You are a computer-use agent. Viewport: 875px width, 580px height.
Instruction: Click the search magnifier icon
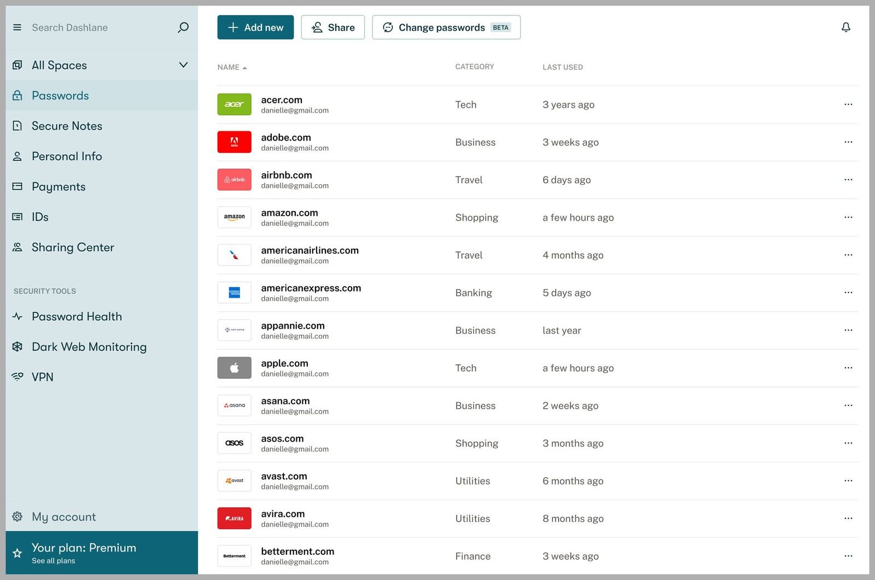click(x=183, y=27)
